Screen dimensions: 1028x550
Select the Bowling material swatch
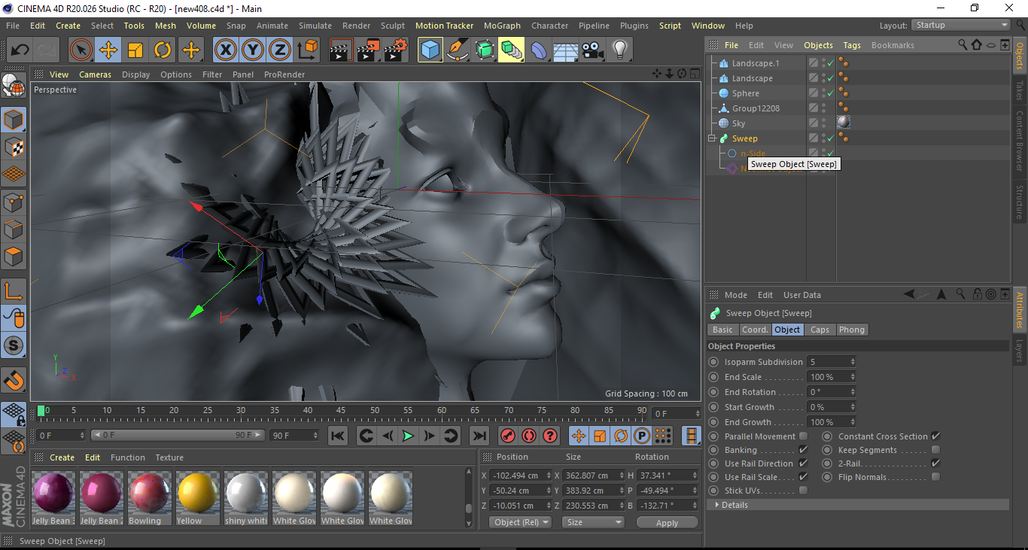coord(149,498)
